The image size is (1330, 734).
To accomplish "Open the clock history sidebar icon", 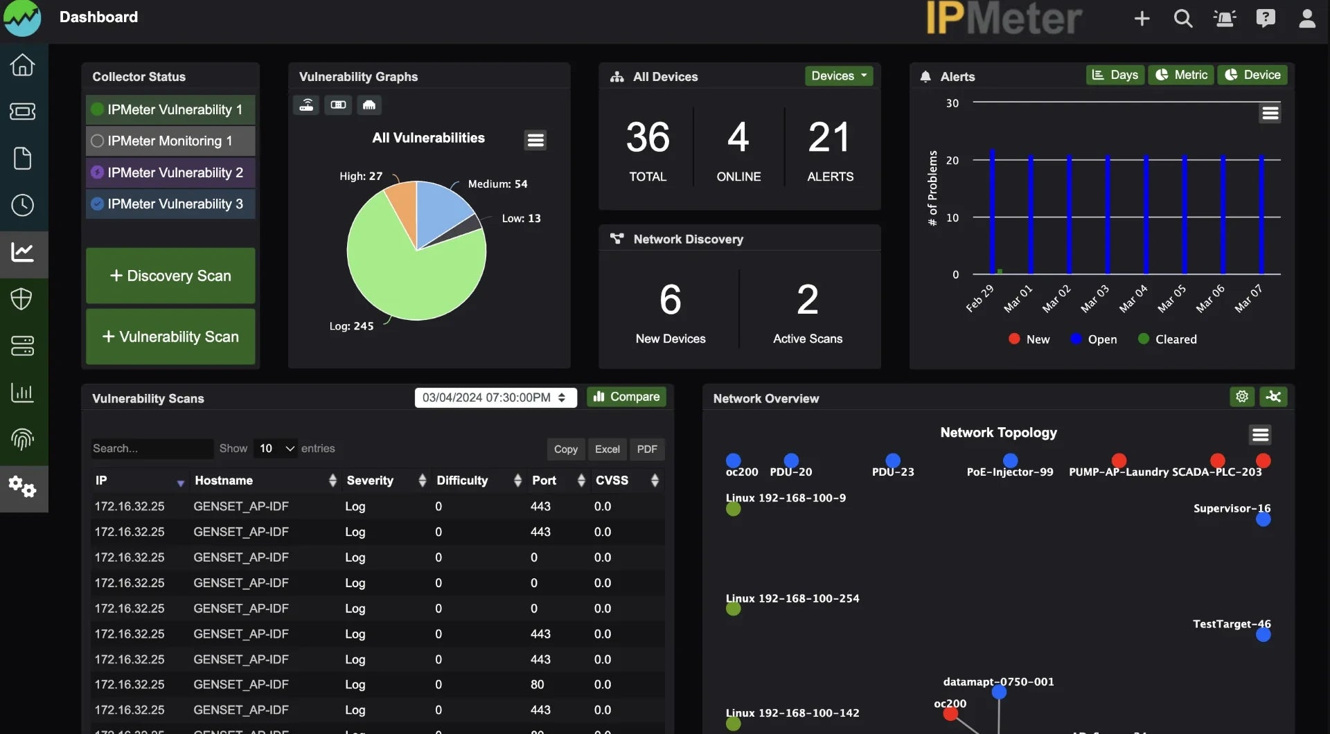I will 22,205.
